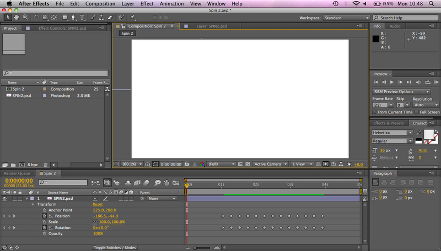The image size is (441, 251).
Task: Open Spotlight search magnifier
Action: (x=432, y=4)
